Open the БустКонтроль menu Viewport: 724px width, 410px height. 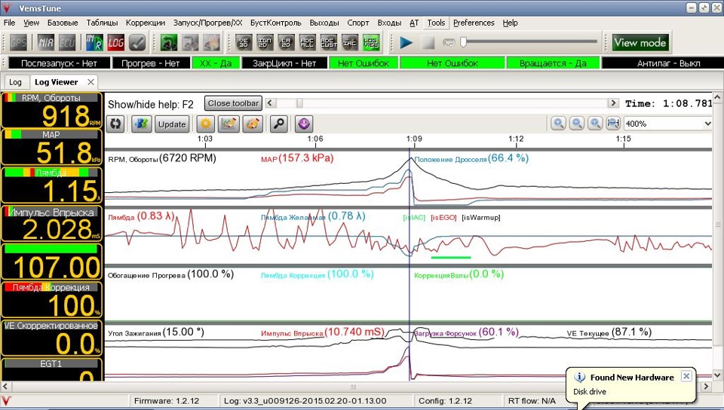[276, 23]
